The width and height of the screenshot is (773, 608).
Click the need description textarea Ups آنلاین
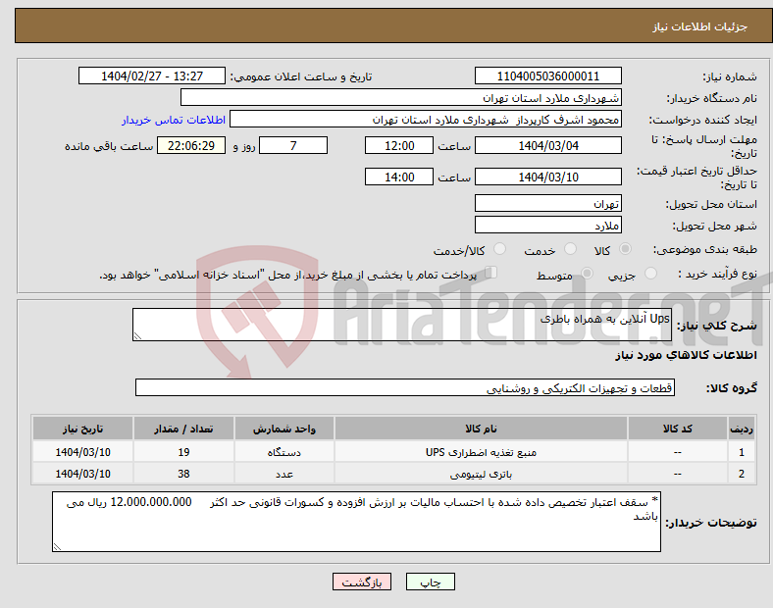tap(402, 325)
